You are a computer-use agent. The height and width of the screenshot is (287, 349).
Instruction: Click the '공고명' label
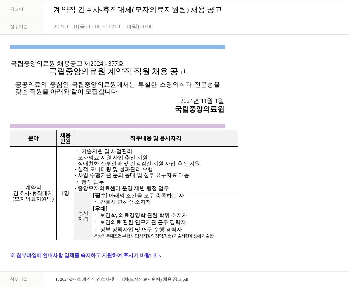point(16,9)
